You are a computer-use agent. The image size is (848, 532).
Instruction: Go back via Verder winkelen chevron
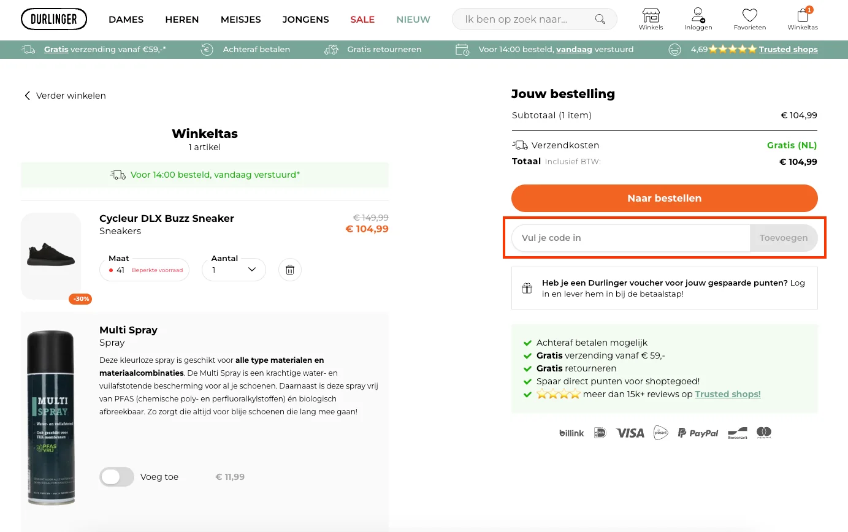27,96
